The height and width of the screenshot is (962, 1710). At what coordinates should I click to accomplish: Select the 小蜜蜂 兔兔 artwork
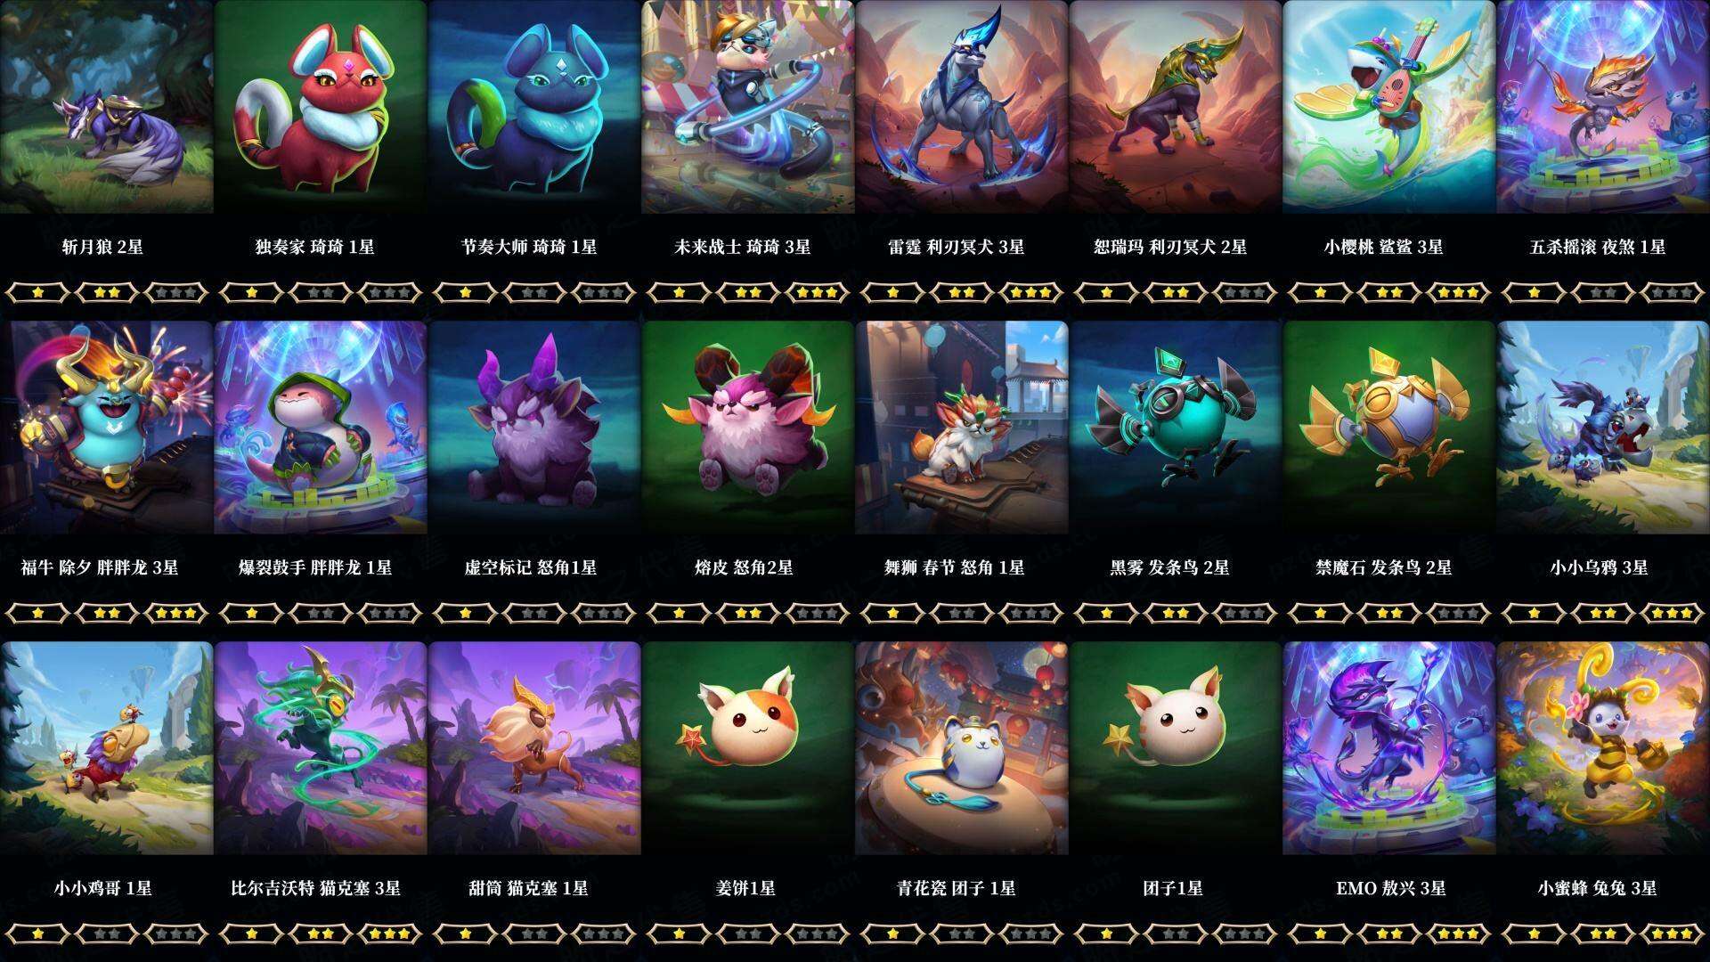pos(1603,748)
